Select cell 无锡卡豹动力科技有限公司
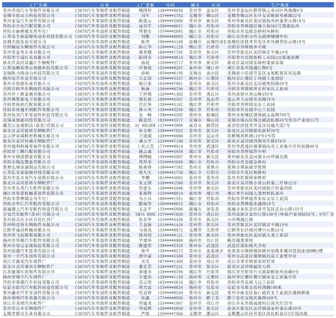The width and height of the screenshot is (336, 318). point(29,15)
